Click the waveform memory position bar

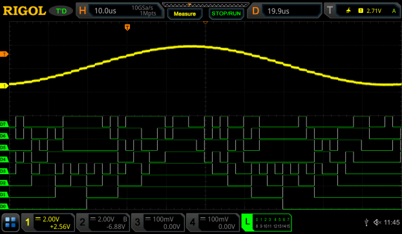(206, 5)
